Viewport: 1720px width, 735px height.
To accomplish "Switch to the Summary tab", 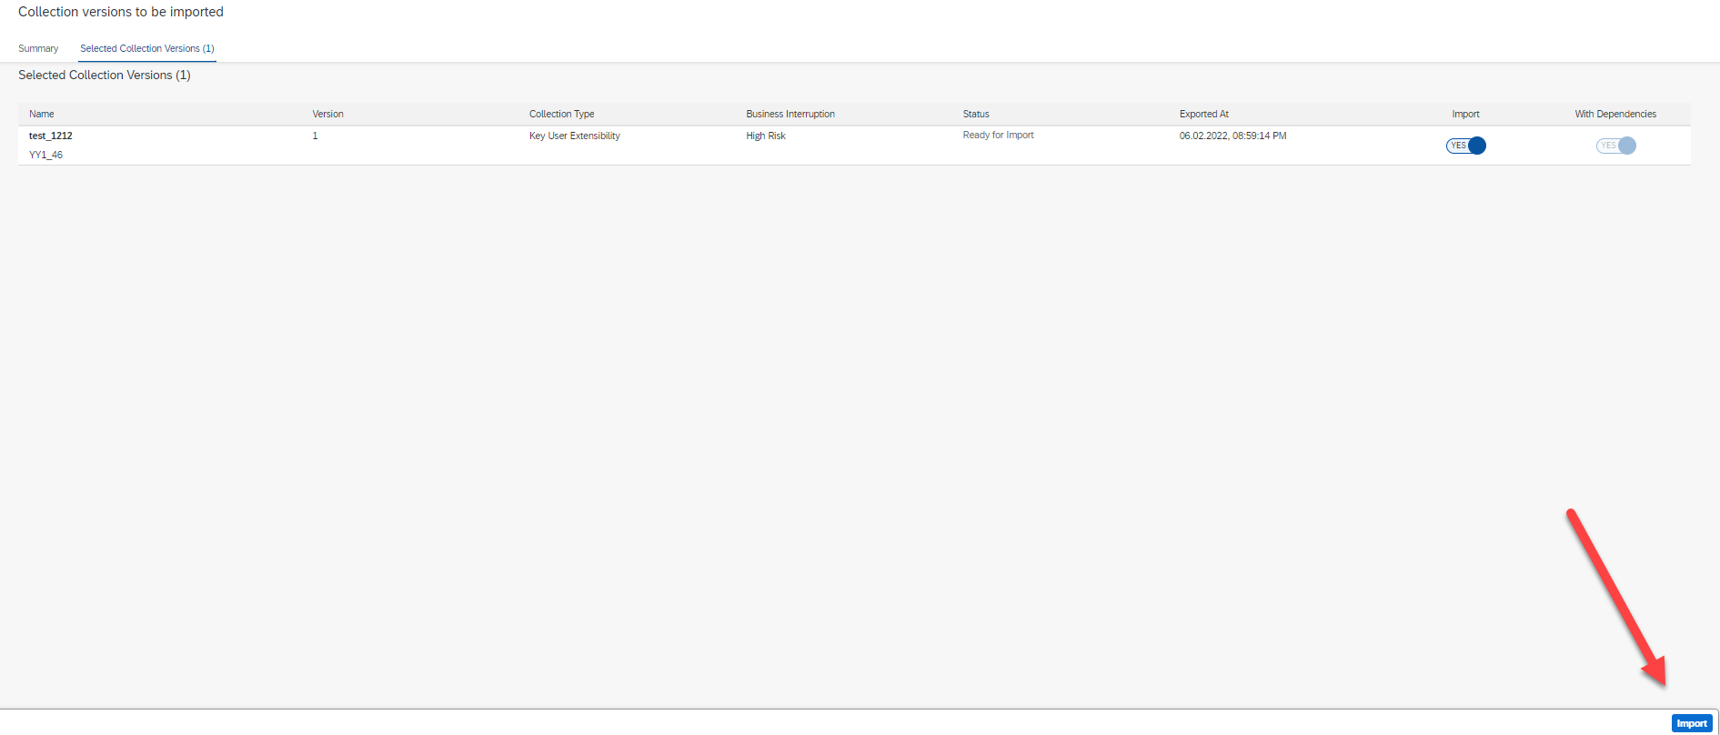I will tap(38, 49).
